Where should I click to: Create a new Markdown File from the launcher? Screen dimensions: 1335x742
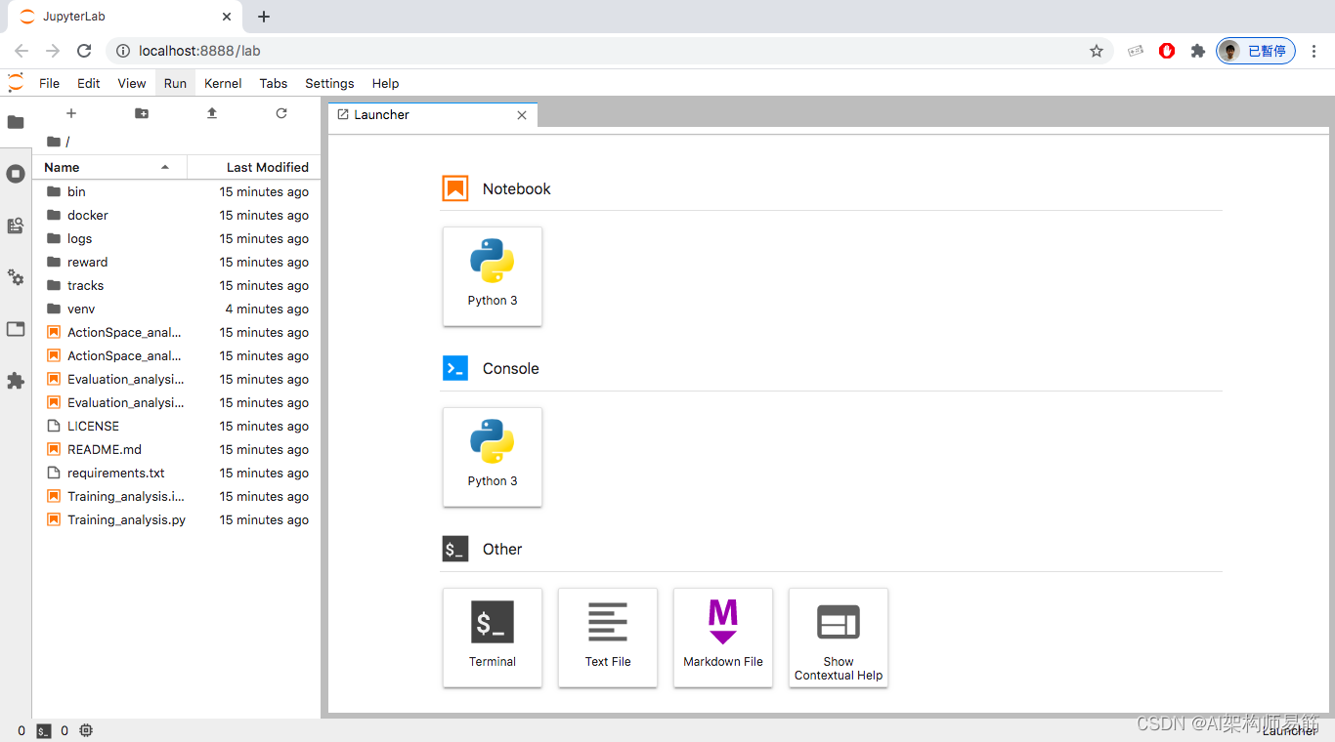click(x=723, y=638)
